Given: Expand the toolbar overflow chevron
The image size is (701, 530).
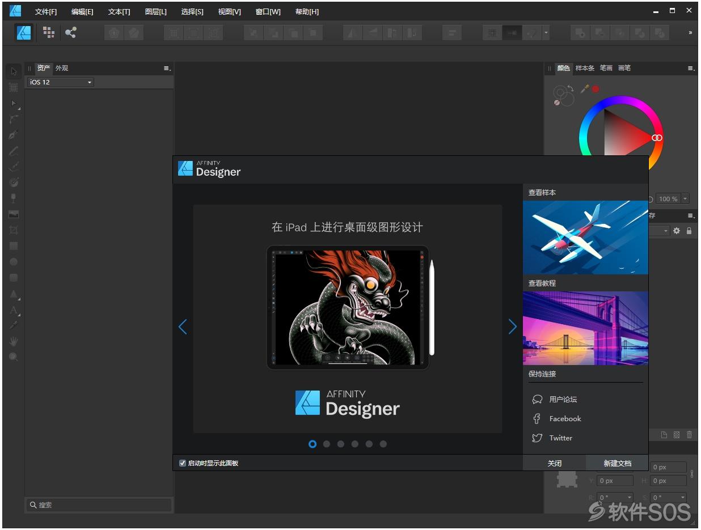Looking at the screenshot, I should pyautogui.click(x=690, y=33).
